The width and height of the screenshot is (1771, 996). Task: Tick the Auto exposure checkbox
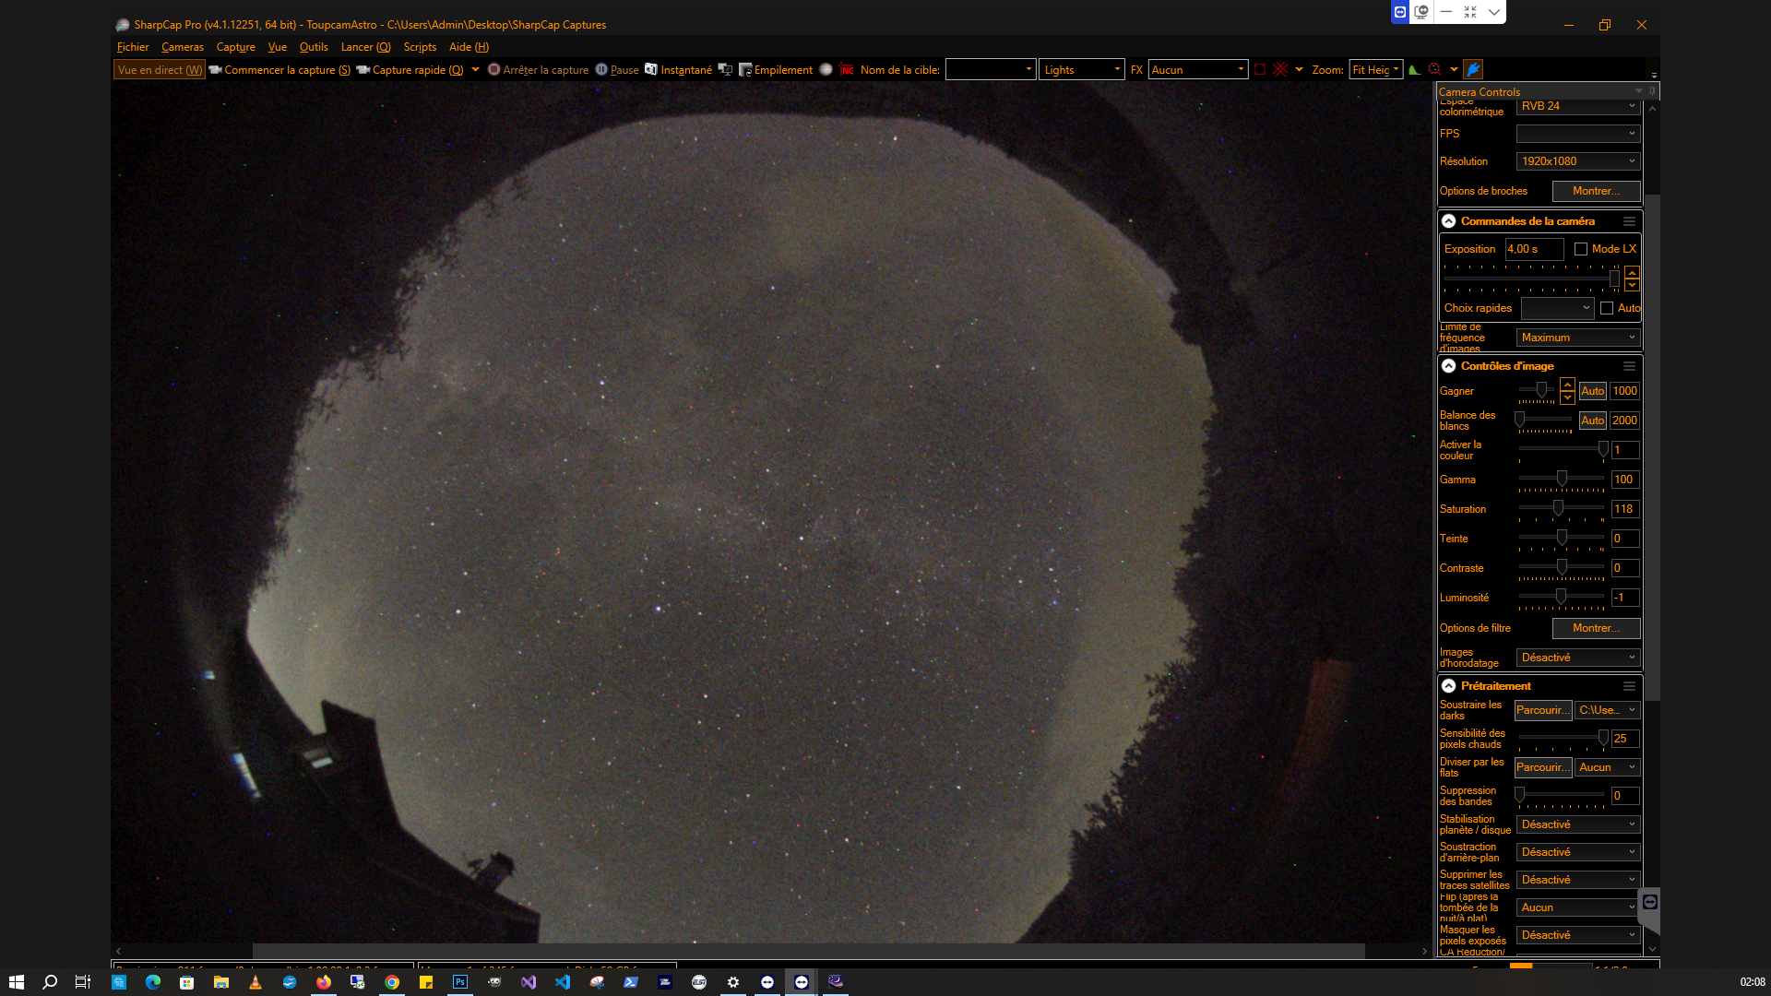pyautogui.click(x=1607, y=308)
